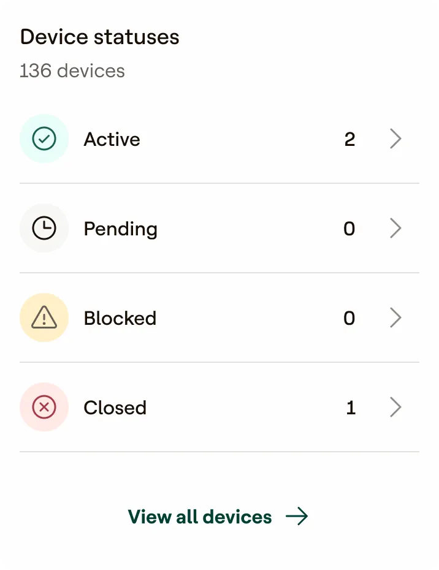The width and height of the screenshot is (439, 570).
Task: Click the Active device count of 2
Action: 349,139
